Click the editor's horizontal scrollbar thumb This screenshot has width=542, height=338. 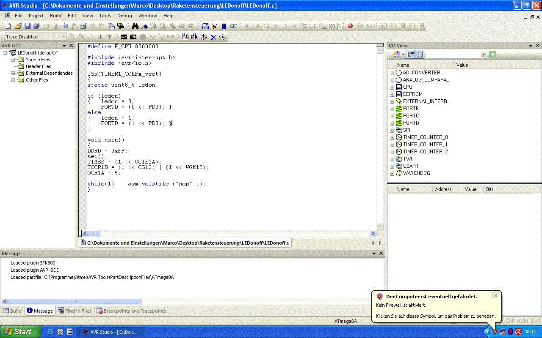[x=94, y=234]
